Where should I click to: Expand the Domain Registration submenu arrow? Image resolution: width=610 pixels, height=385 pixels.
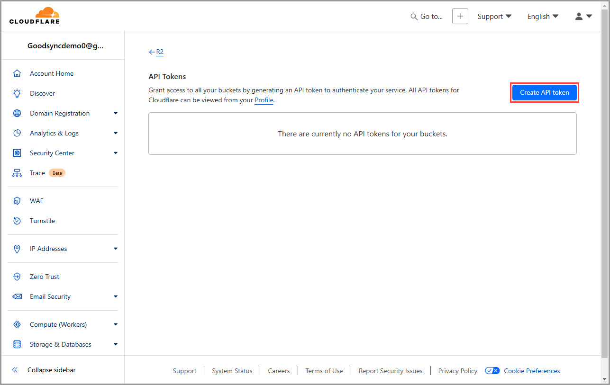116,113
